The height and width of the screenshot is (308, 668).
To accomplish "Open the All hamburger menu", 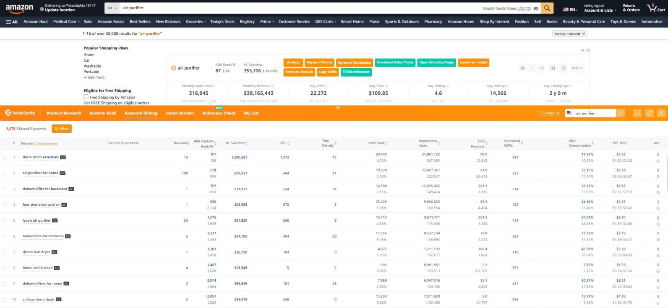I will 11,22.
